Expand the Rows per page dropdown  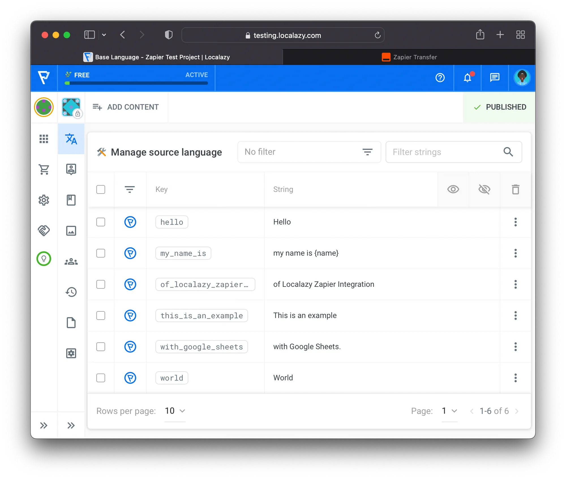tap(175, 411)
